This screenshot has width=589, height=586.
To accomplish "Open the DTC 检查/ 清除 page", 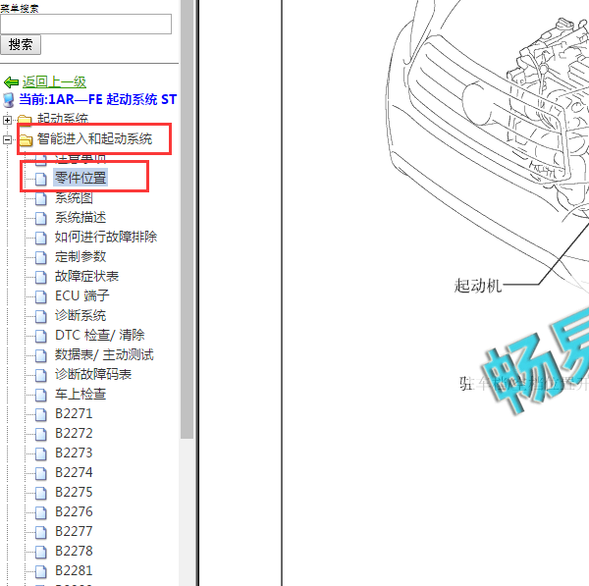I will pos(100,335).
